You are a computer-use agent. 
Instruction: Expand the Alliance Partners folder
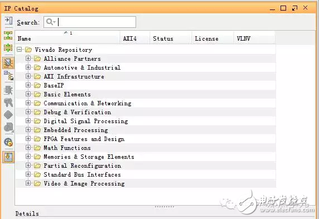(x=28, y=59)
